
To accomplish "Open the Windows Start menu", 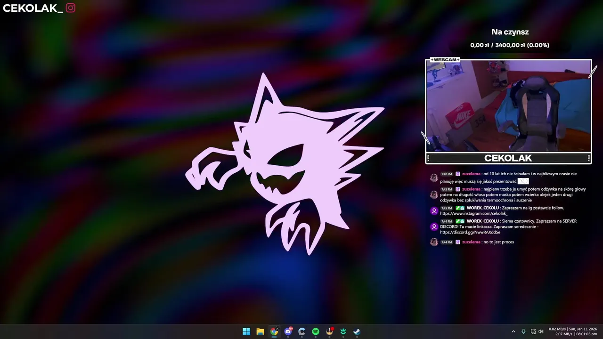I will [x=246, y=331].
